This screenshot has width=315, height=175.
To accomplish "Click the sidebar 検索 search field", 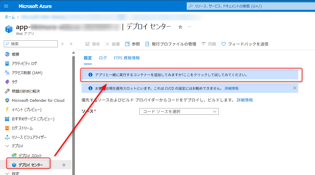I will (31, 44).
